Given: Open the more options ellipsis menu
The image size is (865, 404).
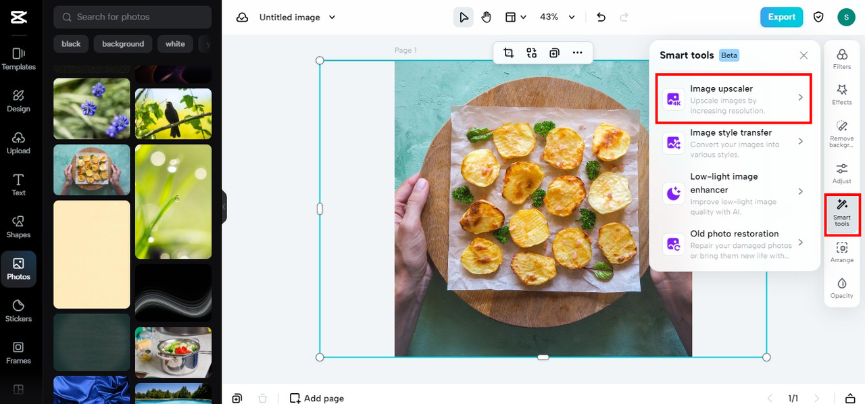Looking at the screenshot, I should tap(577, 53).
